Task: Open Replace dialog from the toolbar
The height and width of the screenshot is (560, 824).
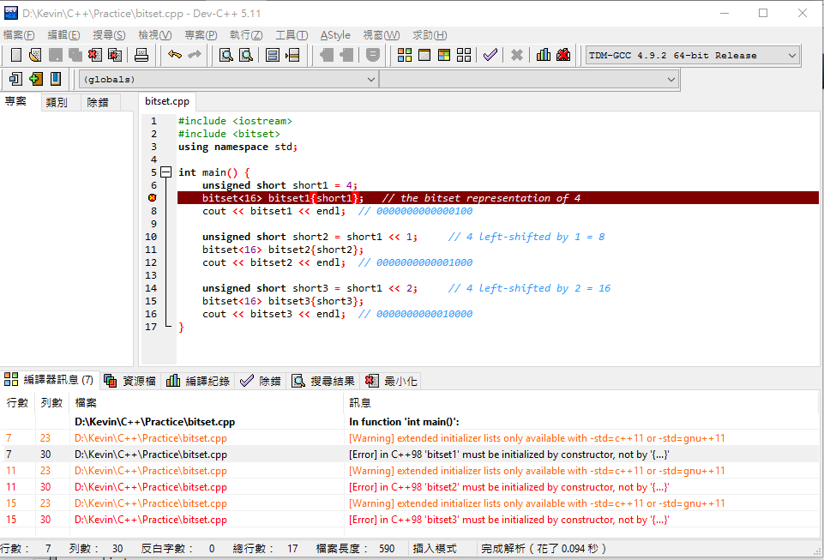Action: point(246,55)
